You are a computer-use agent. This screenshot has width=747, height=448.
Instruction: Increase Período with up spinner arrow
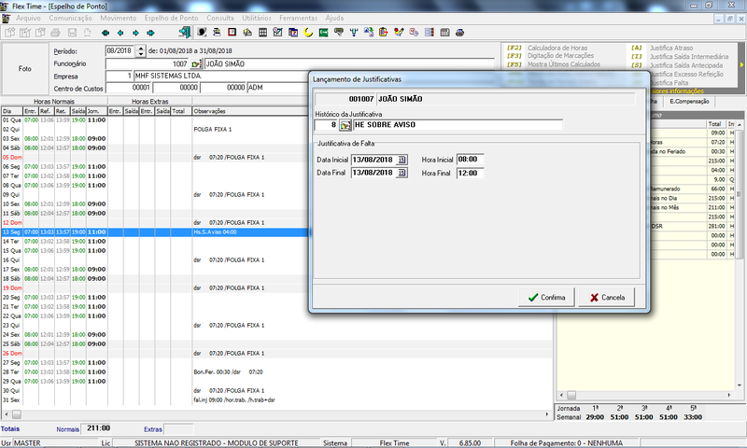click(x=141, y=49)
